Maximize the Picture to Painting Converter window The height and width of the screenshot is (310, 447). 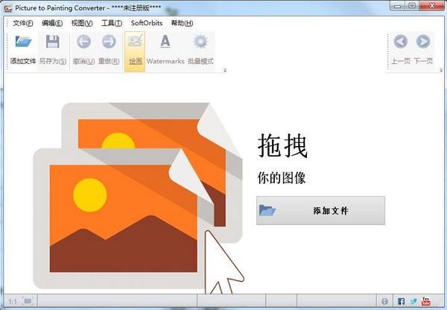[412, 6]
